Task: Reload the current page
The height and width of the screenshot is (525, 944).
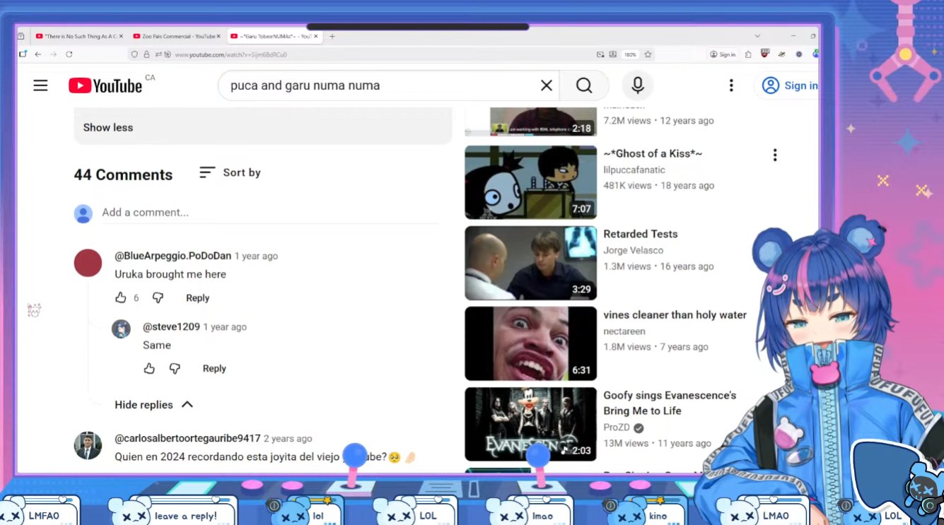Action: [69, 54]
